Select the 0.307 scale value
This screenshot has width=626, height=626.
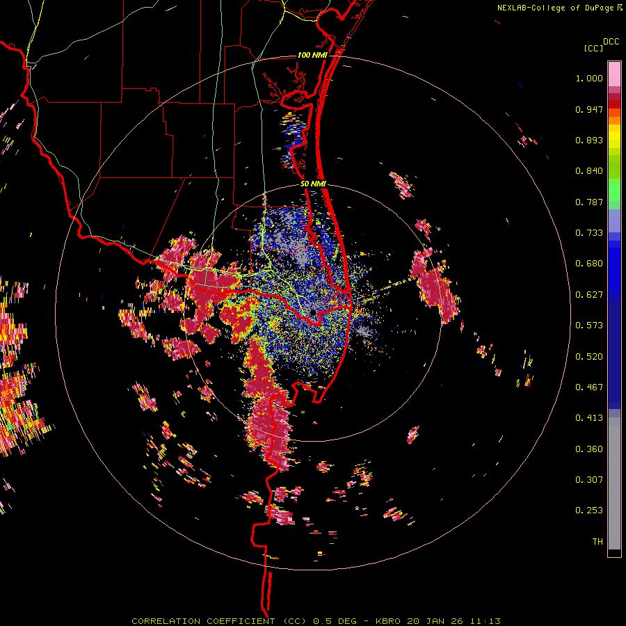(589, 479)
